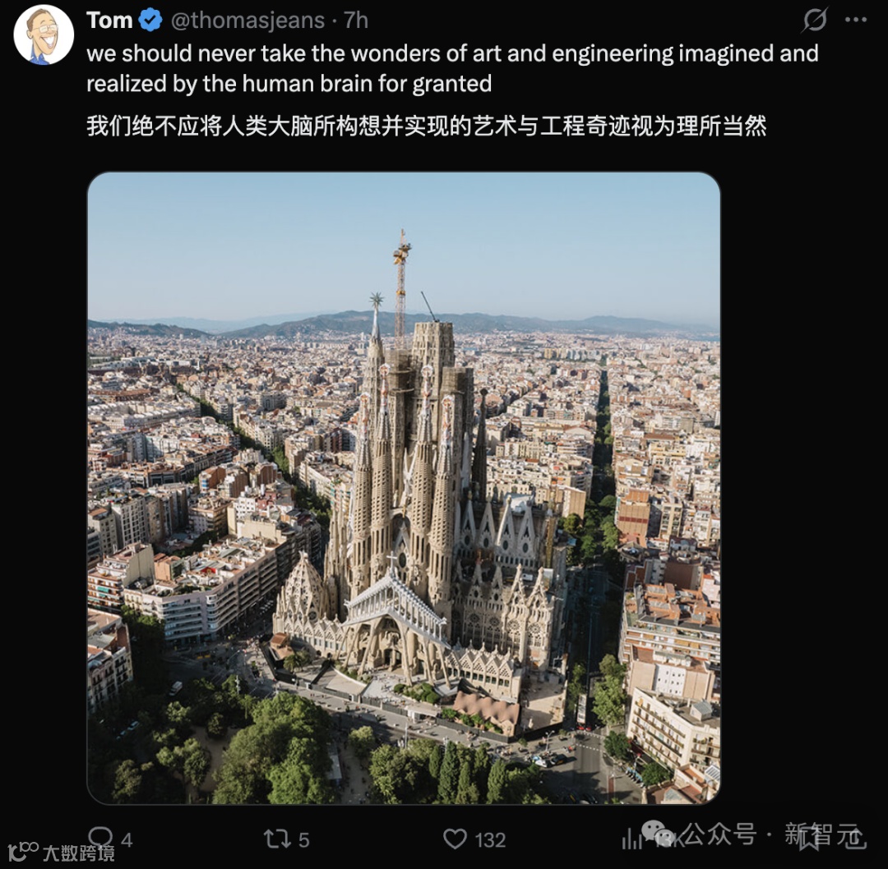Bookmark the tweet with bookmark icon
888x869 pixels.
809,839
